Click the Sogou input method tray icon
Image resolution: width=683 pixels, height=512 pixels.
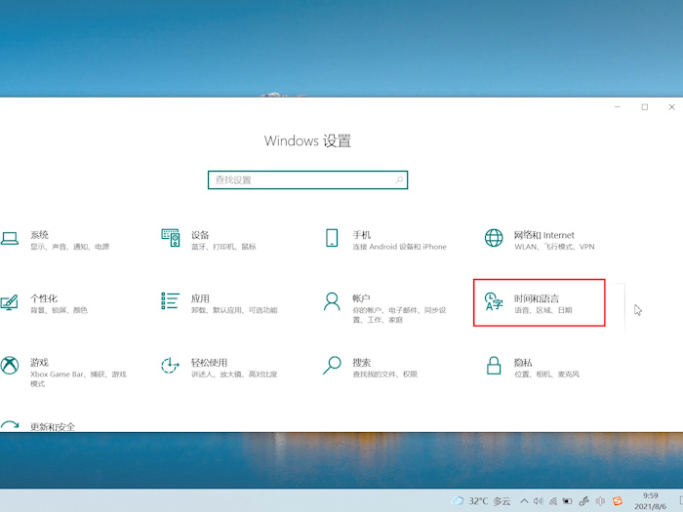617,501
